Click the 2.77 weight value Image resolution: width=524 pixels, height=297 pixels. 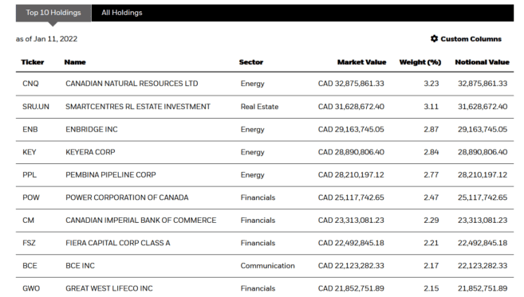(x=431, y=174)
